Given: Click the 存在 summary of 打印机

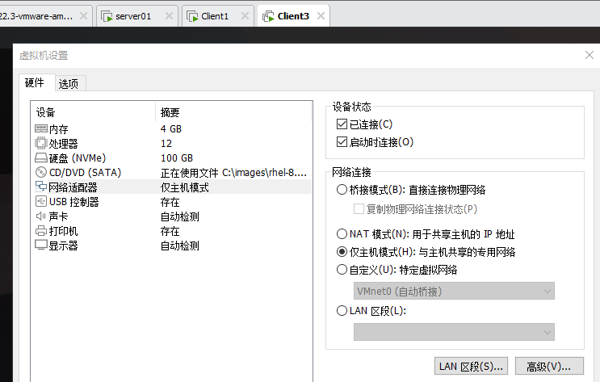Looking at the screenshot, I should point(170,231).
